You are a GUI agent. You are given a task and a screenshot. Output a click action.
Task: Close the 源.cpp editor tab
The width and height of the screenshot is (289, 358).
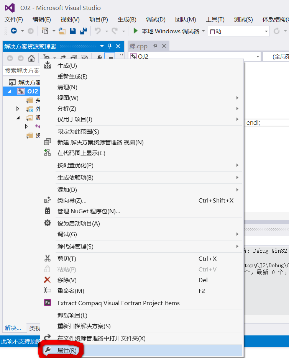click(164, 46)
